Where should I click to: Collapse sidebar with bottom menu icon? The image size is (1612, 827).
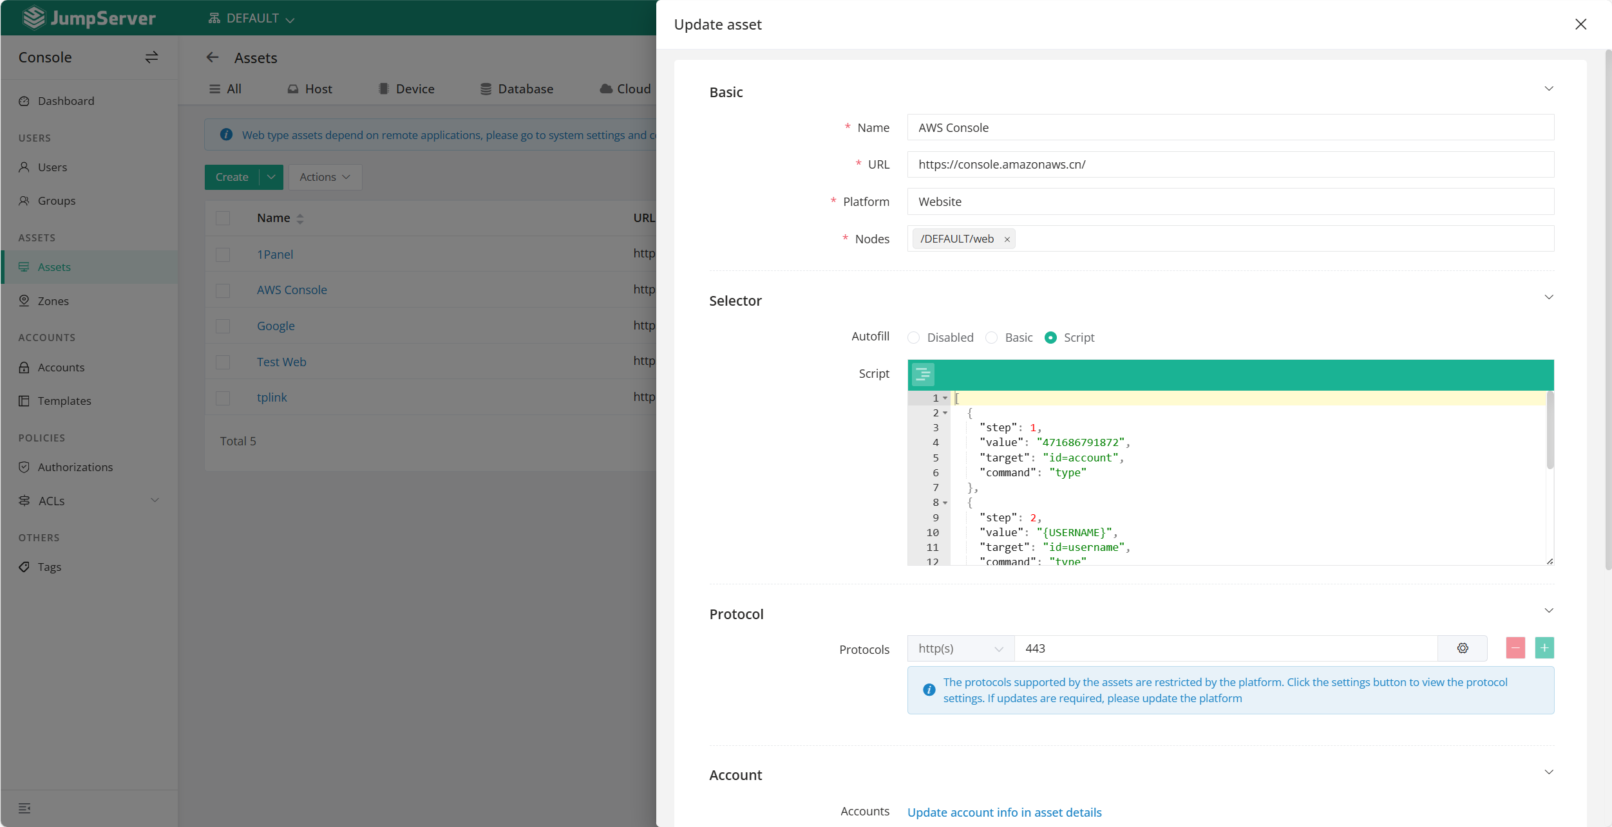tap(24, 808)
